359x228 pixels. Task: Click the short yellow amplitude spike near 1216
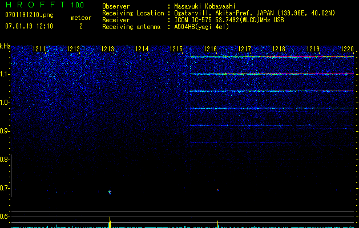tap(218, 224)
